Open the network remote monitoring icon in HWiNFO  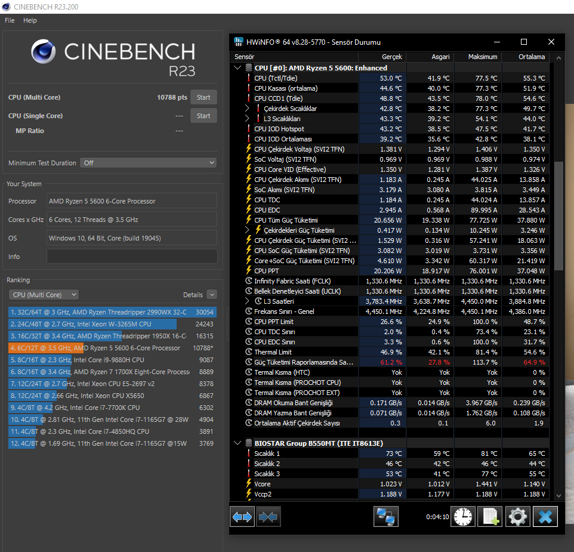[386, 517]
